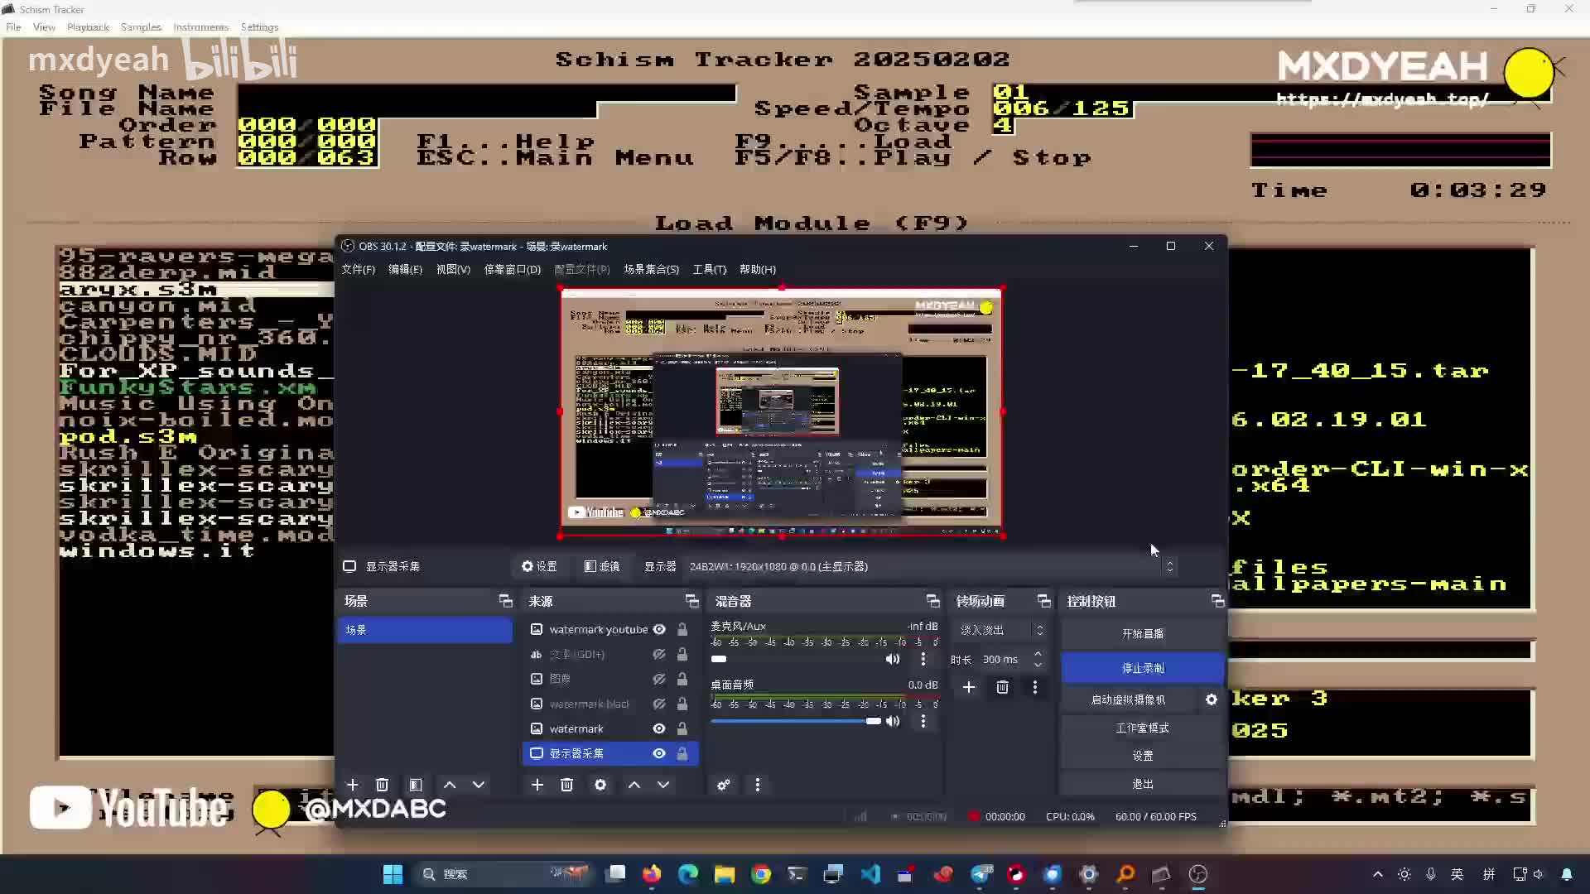The width and height of the screenshot is (1590, 894).
Task: Add a scene with the plus icon
Action: tap(353, 785)
